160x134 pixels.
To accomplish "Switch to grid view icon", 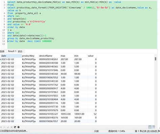I will coord(150,127).
